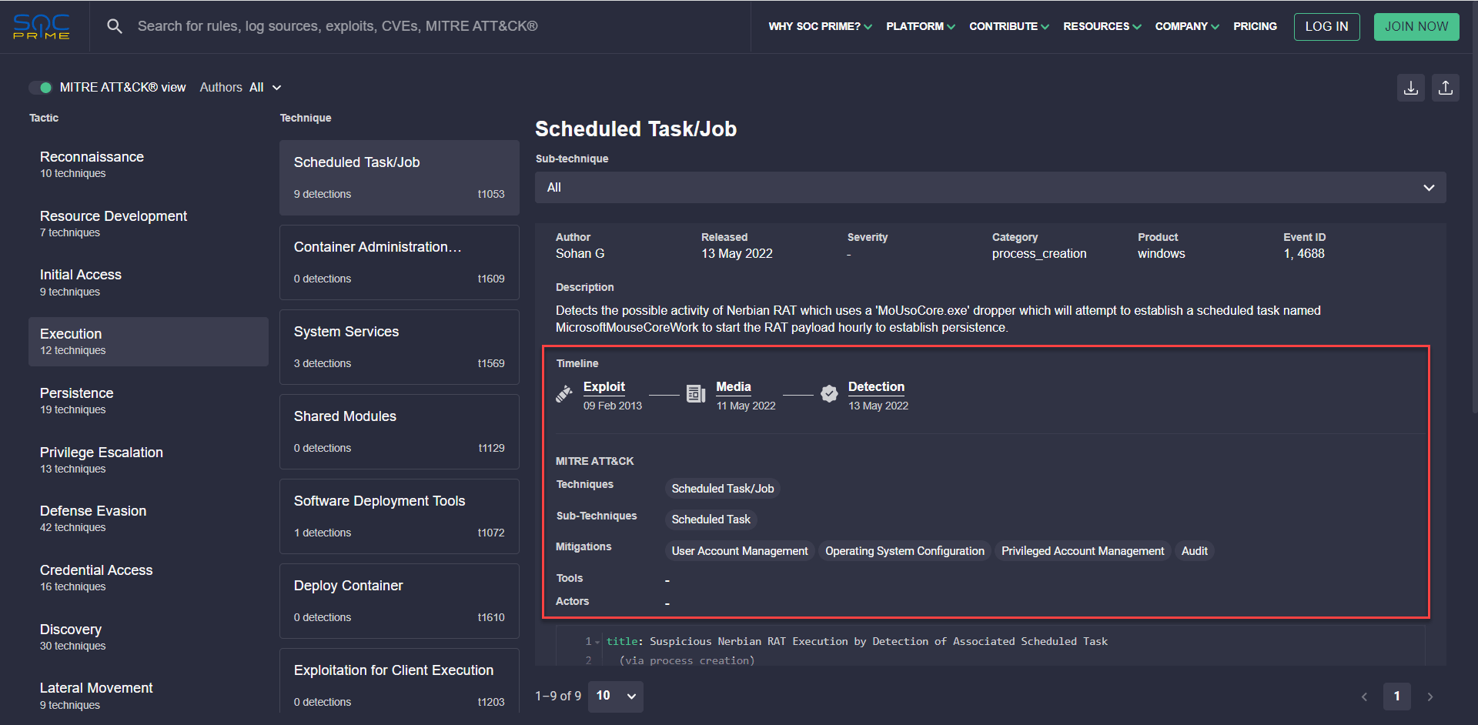Click Operating System Configuration mitigation tag
This screenshot has height=725, width=1478.
pyautogui.click(x=905, y=551)
